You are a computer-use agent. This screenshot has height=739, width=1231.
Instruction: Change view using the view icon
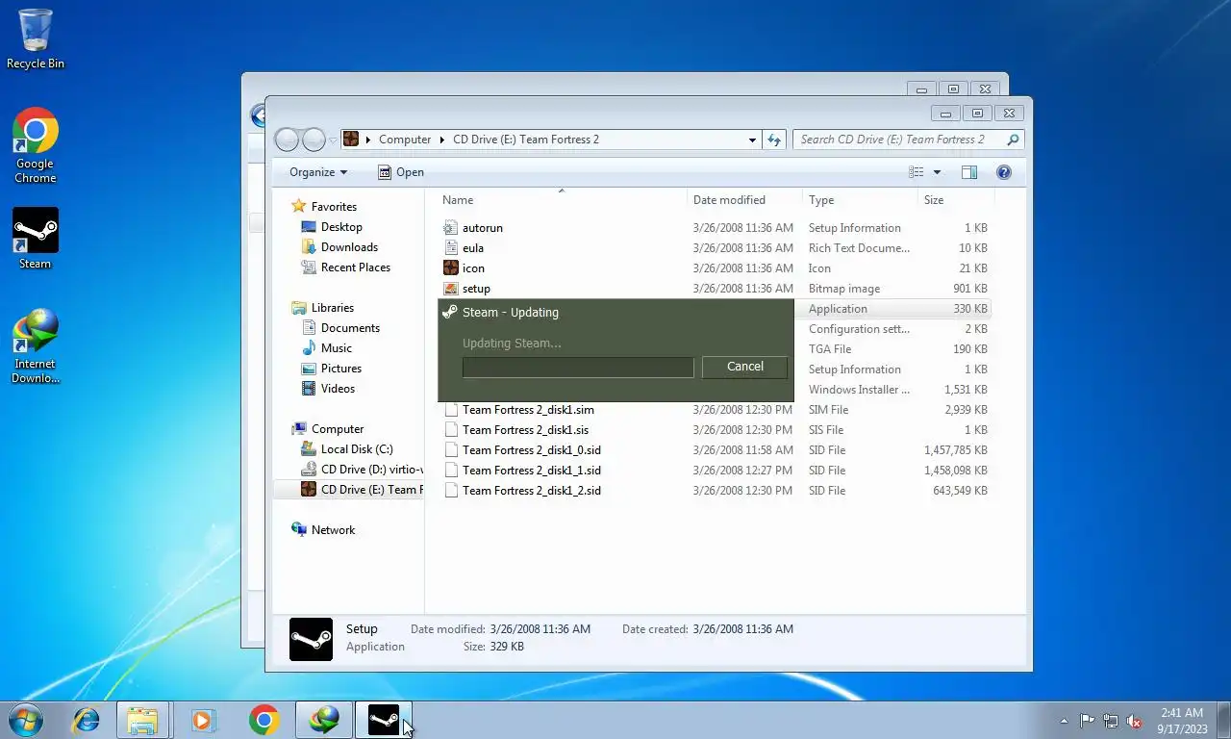(917, 172)
